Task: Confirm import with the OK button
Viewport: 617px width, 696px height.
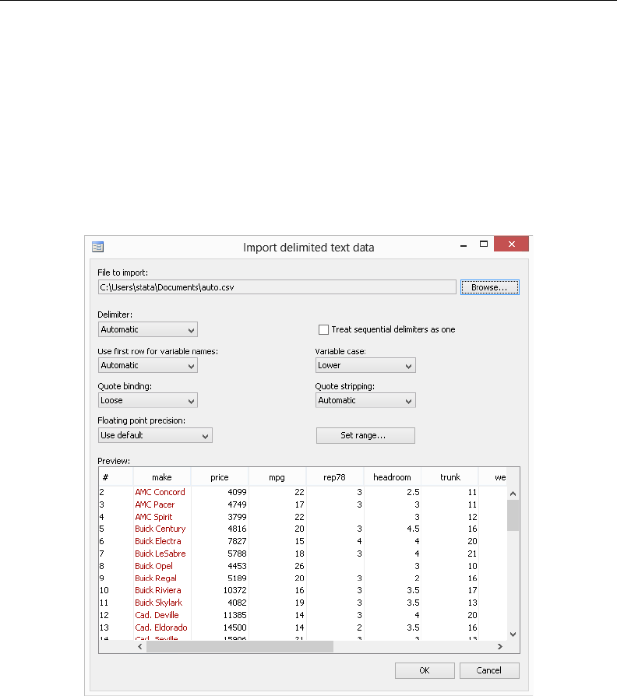Action: [425, 670]
